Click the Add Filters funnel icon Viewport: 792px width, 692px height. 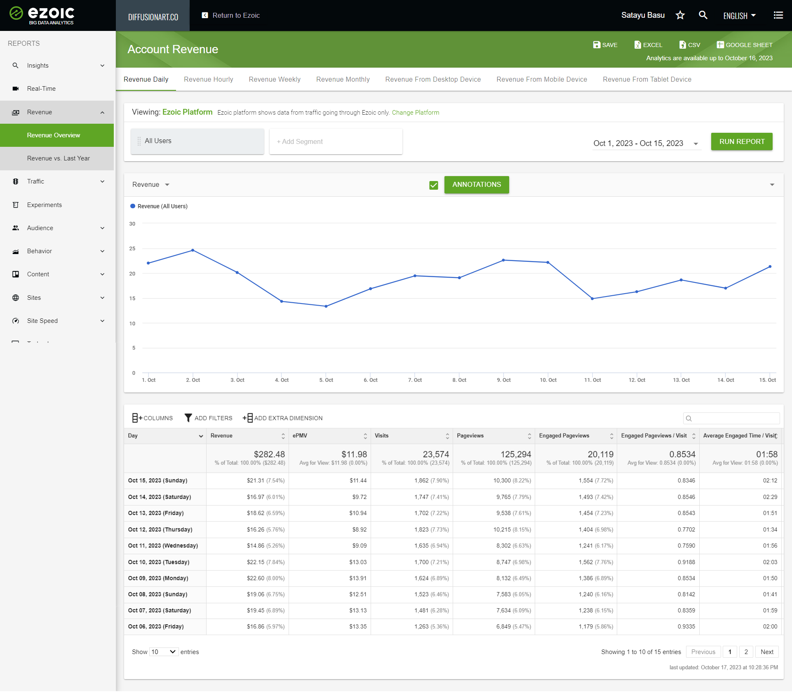(188, 418)
